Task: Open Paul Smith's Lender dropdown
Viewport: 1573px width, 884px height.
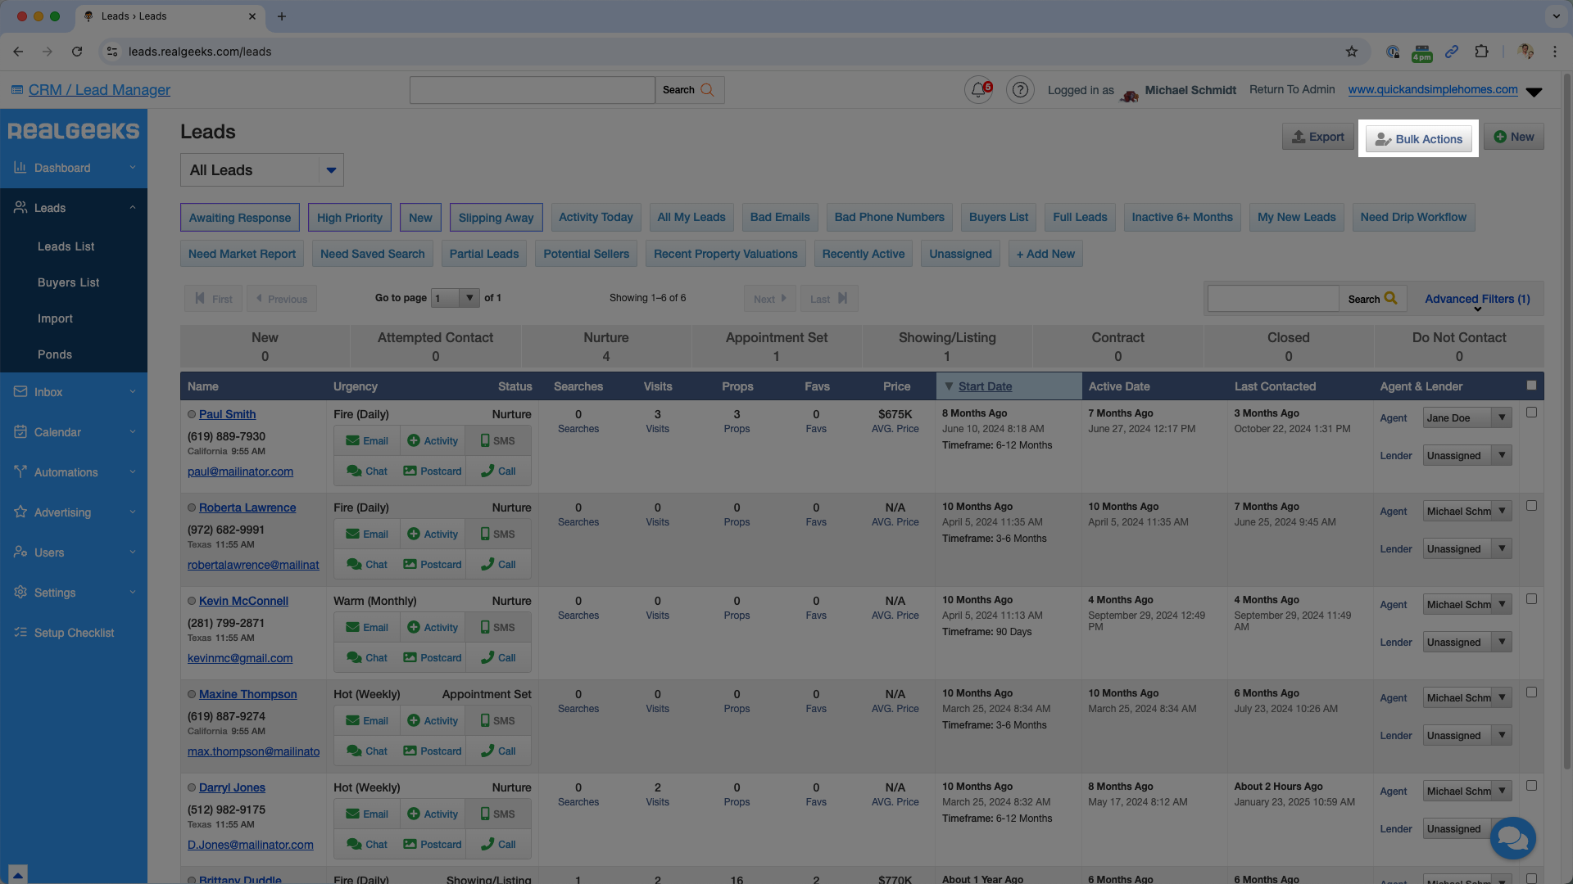Action: click(x=1466, y=456)
